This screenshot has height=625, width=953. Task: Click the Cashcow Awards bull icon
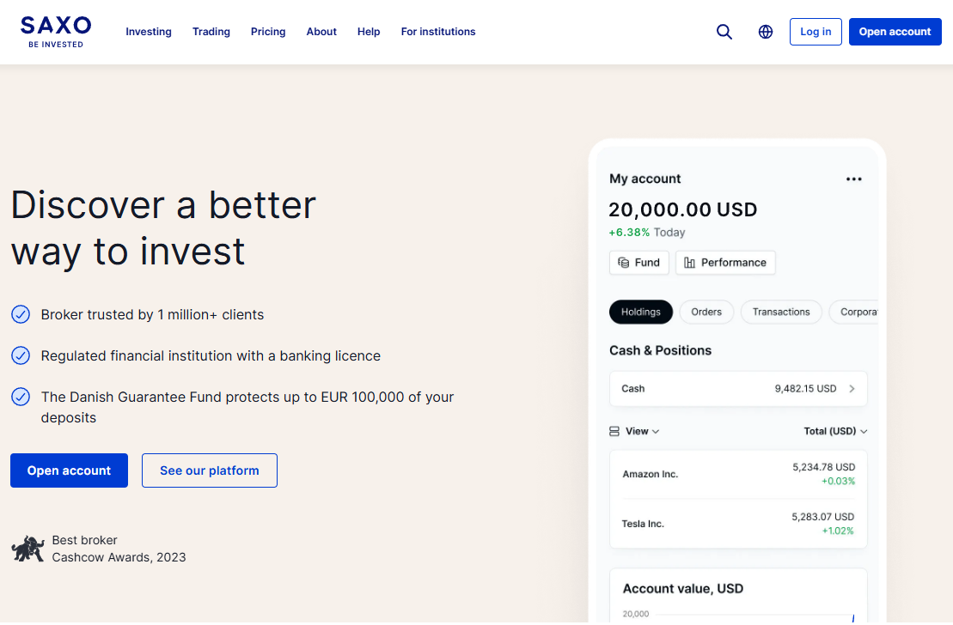(27, 549)
